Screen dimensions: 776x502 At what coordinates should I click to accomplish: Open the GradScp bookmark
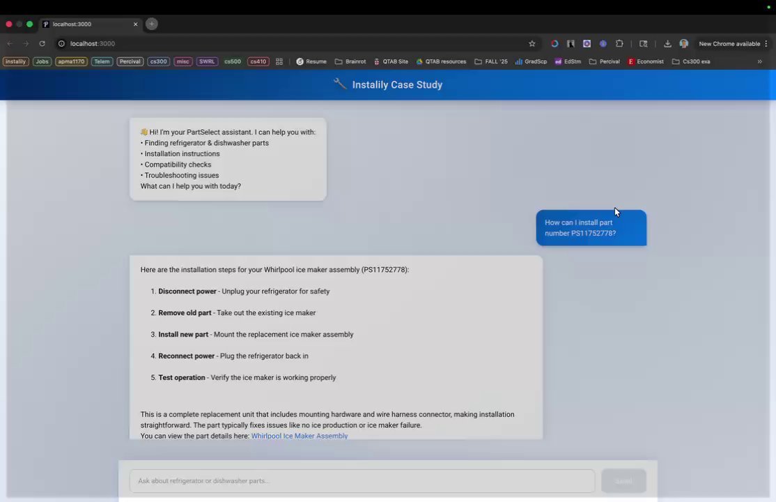pyautogui.click(x=531, y=61)
